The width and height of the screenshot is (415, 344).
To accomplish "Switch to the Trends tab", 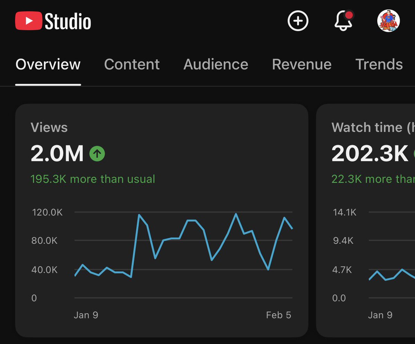I will pos(379,65).
